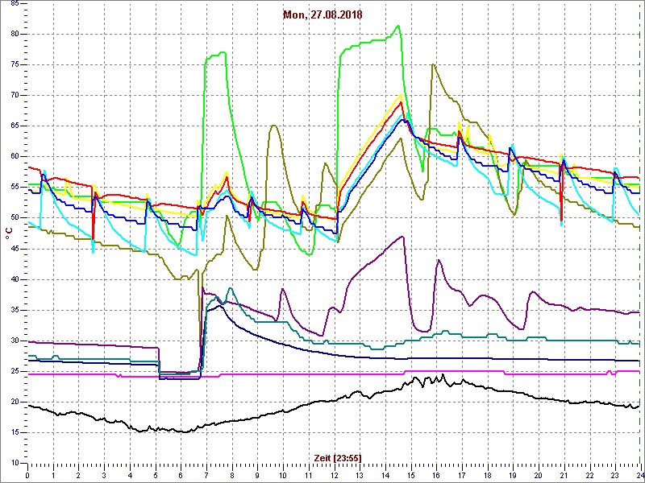Image resolution: width=645 pixels, height=483 pixels.
Task: Click hour 19 on the time axis
Action: [512, 475]
